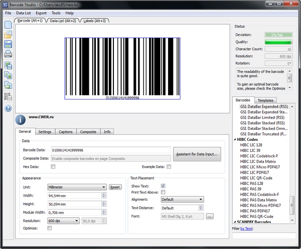The image size is (301, 249).
Task: Open the Resolution 600 dpi dropdown
Action: 63,220
